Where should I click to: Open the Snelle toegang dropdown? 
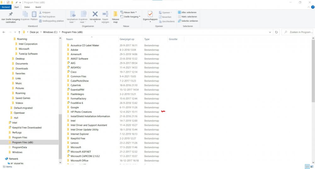point(131,17)
